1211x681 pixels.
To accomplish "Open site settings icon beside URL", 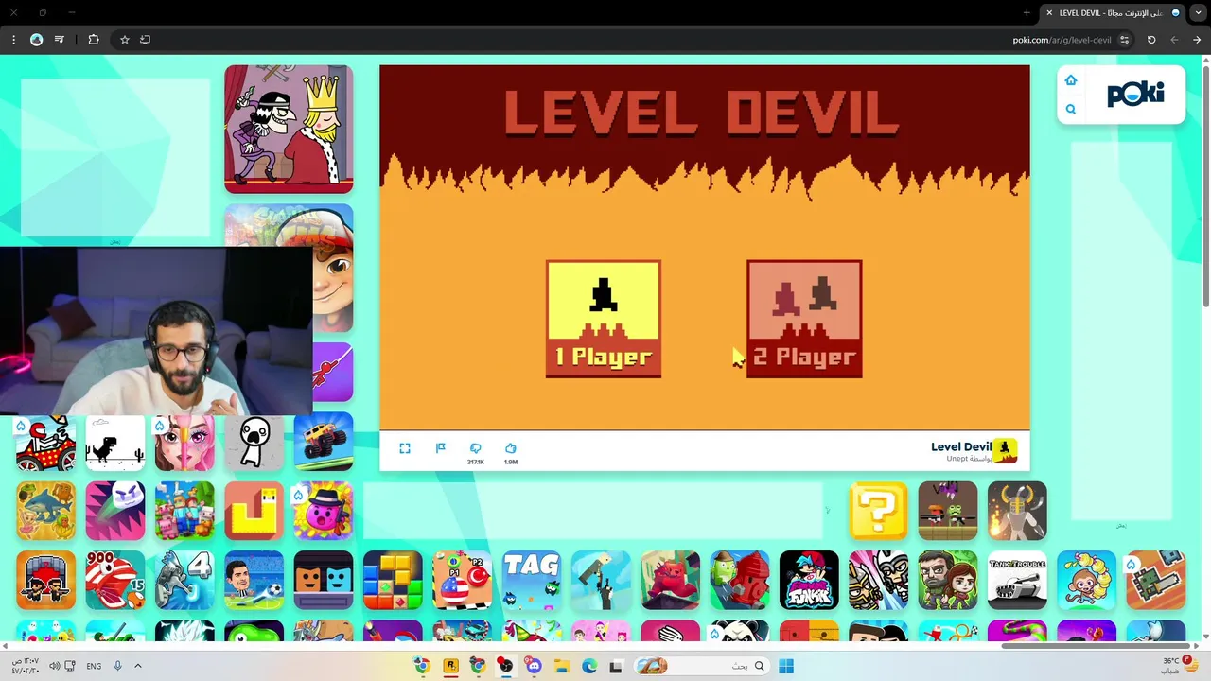I will [1124, 40].
